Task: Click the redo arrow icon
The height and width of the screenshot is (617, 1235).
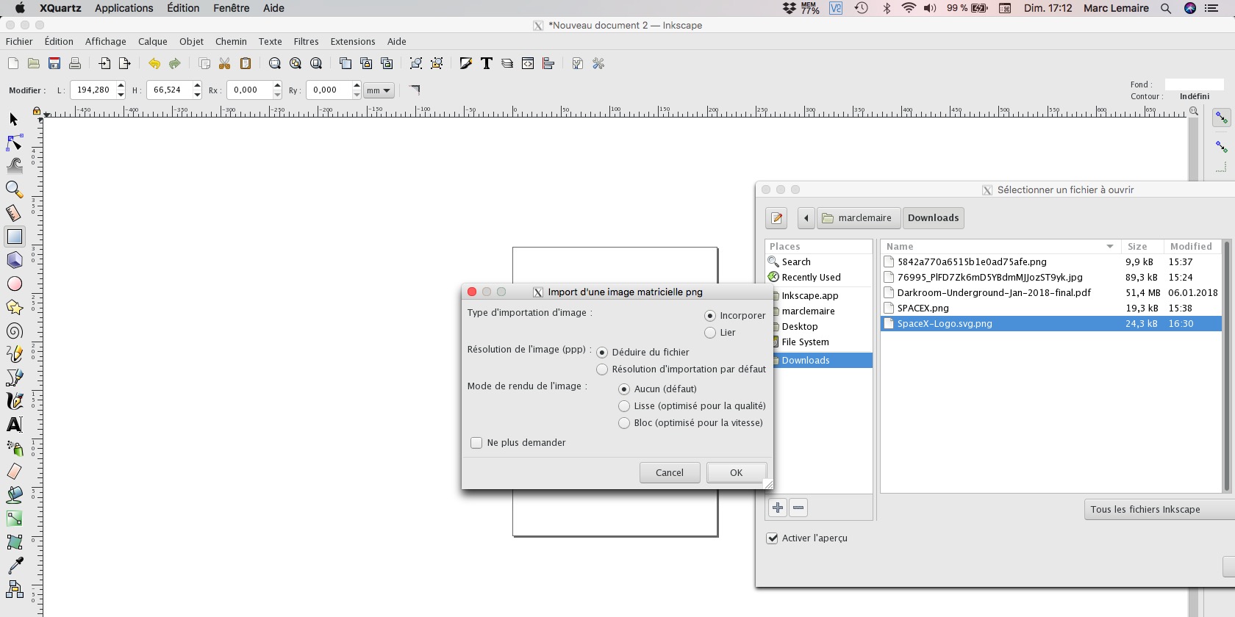Action: 175,64
